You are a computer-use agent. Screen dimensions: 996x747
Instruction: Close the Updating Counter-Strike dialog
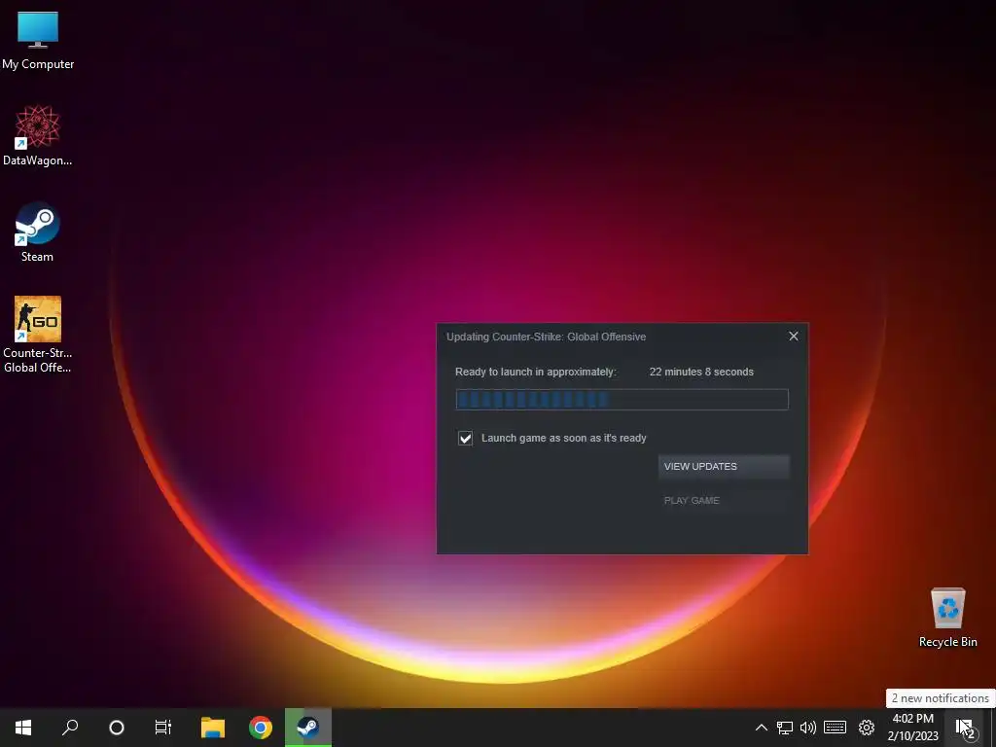point(794,336)
